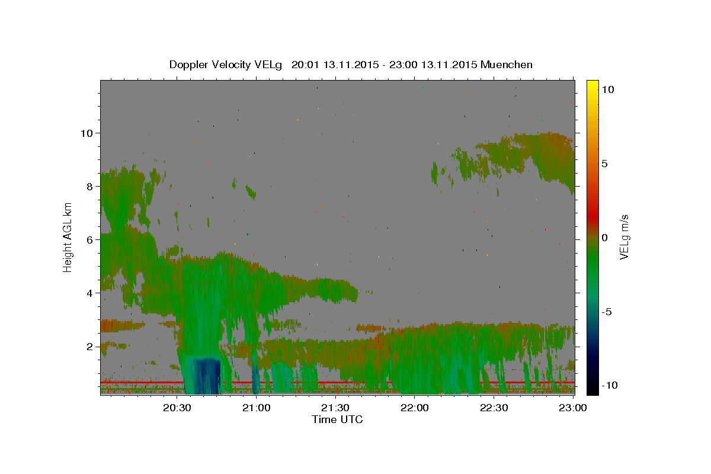The width and height of the screenshot is (711, 474).
Task: Click the '23:00' time tick label
Action: [573, 408]
